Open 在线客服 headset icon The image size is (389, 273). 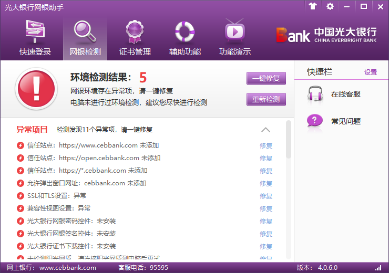click(315, 94)
